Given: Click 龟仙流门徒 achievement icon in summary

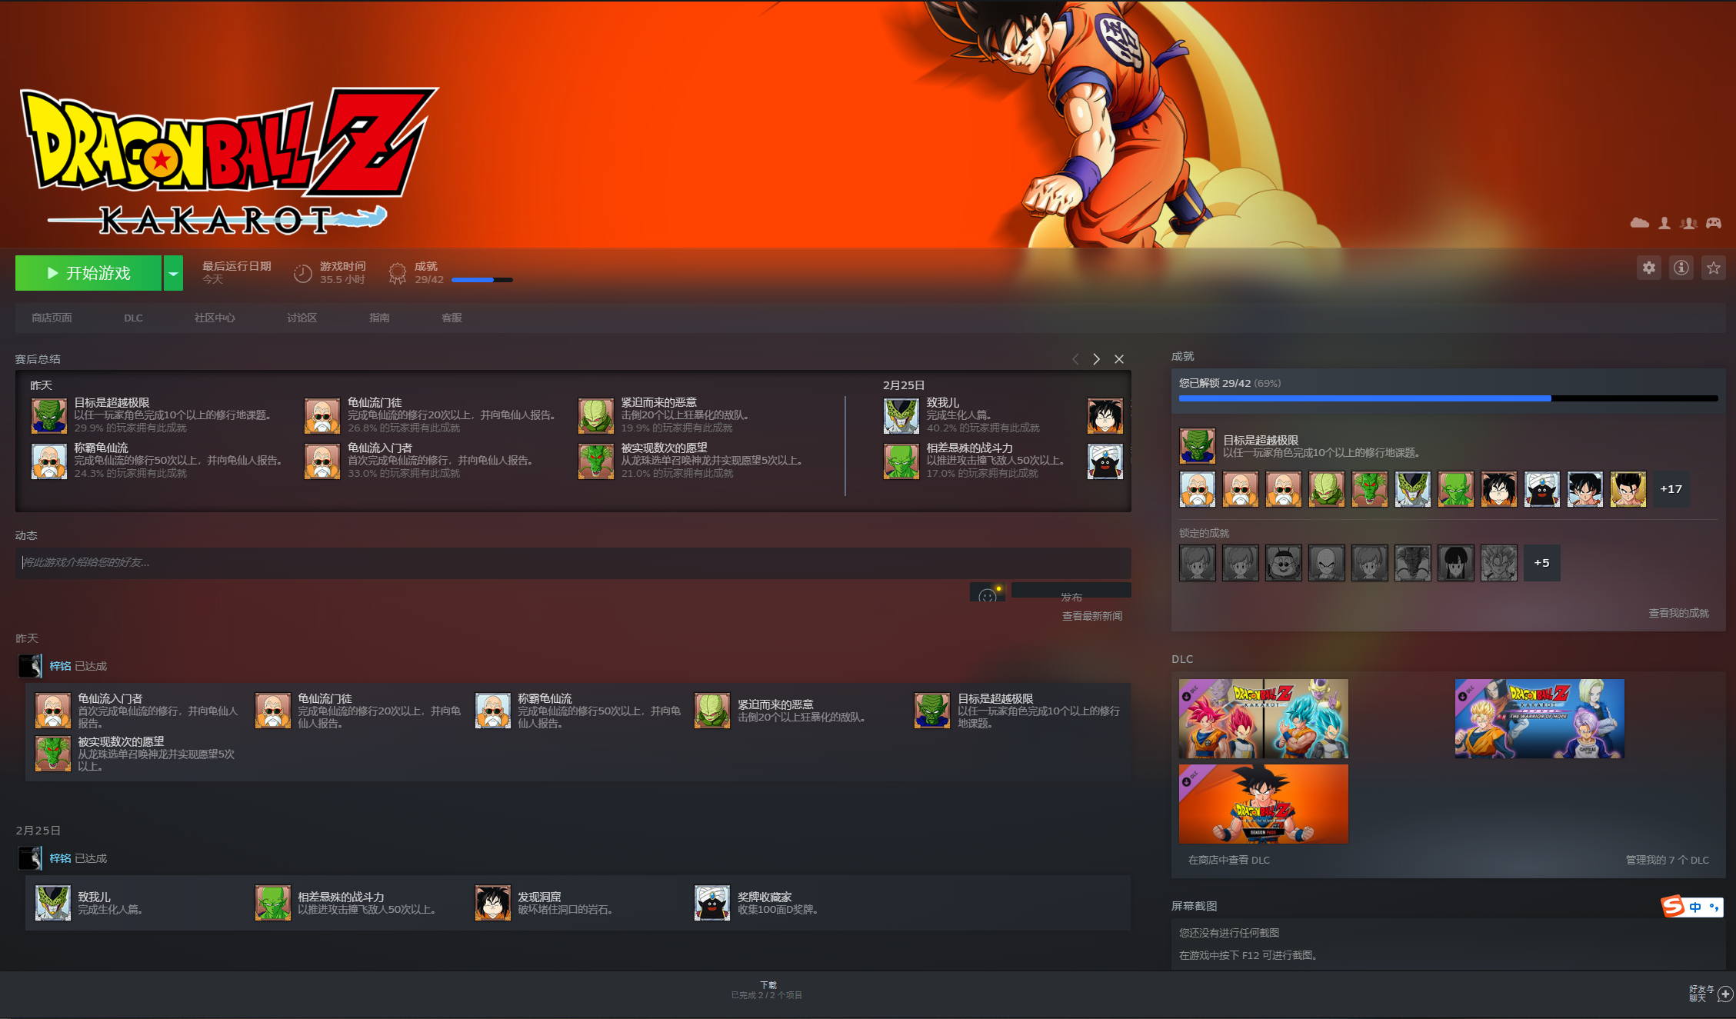Looking at the screenshot, I should click(322, 416).
